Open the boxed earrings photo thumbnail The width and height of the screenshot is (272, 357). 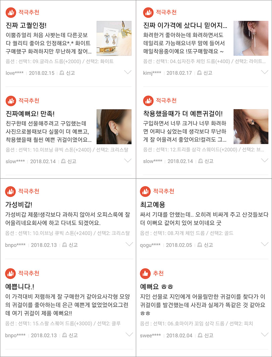pyautogui.click(x=114, y=38)
